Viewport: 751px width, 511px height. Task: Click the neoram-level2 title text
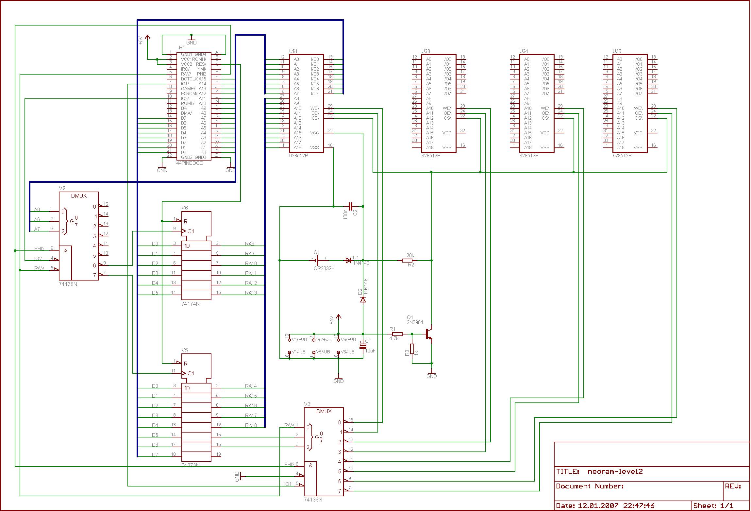click(x=615, y=471)
